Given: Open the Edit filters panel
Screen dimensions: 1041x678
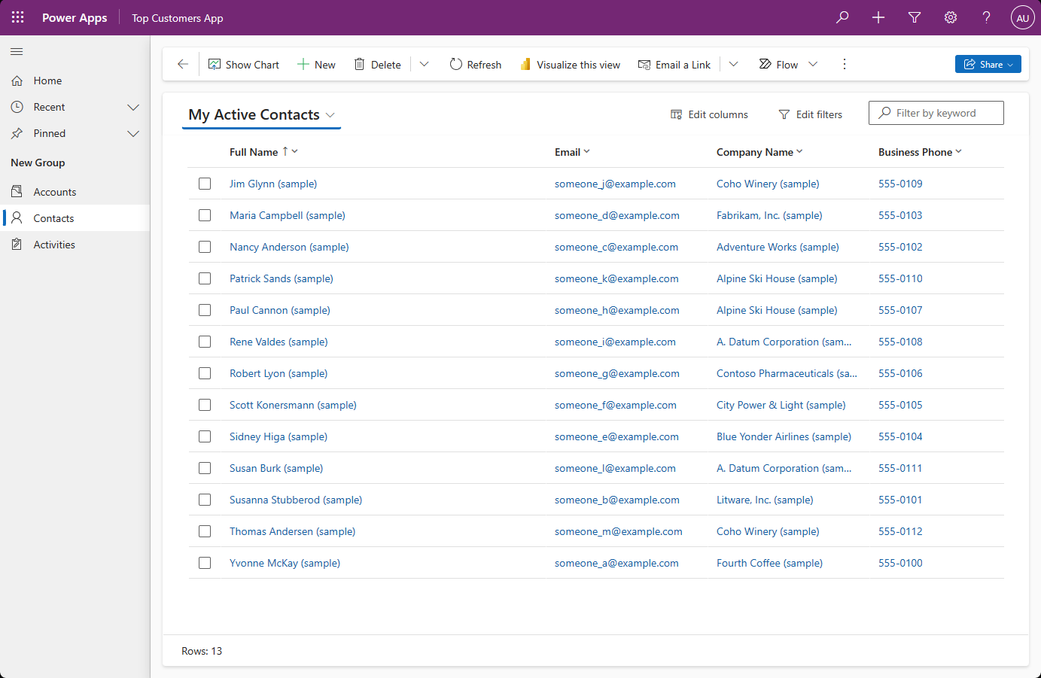Looking at the screenshot, I should tap(811, 114).
